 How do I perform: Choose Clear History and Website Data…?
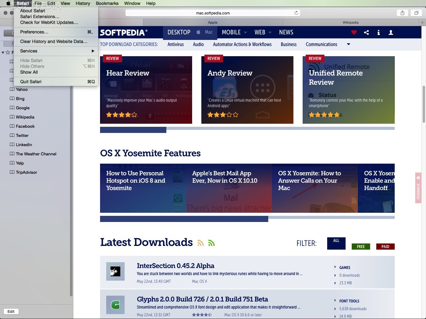(56, 41)
